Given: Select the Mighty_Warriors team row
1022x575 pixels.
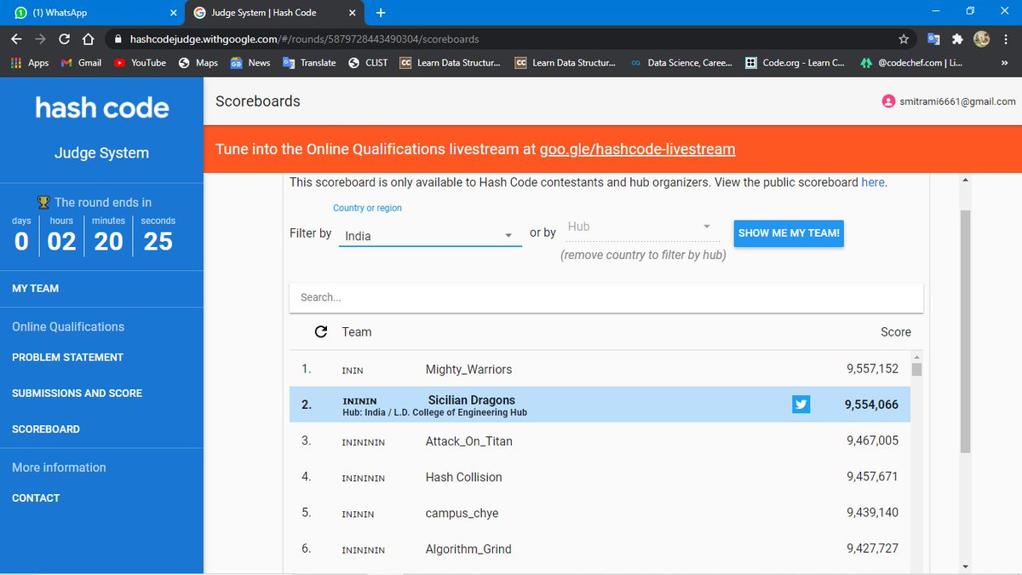Looking at the screenshot, I should tap(600, 370).
